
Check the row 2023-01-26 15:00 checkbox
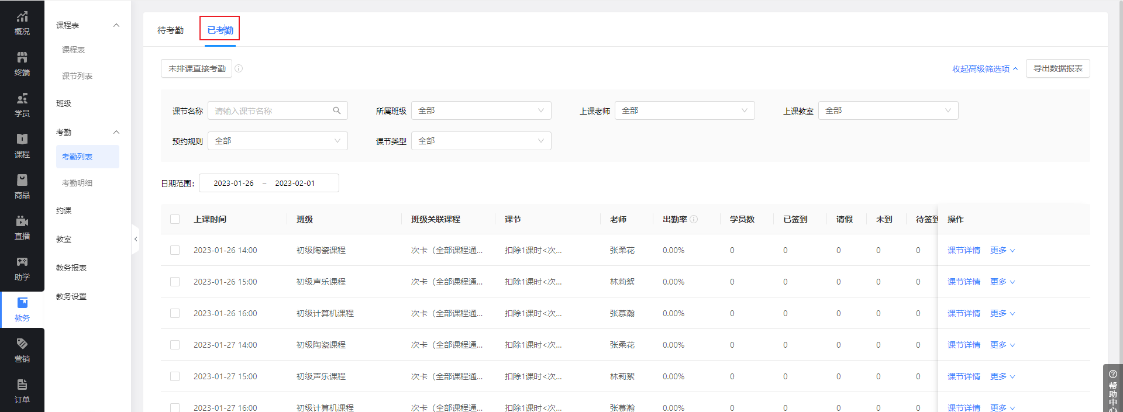pos(175,282)
